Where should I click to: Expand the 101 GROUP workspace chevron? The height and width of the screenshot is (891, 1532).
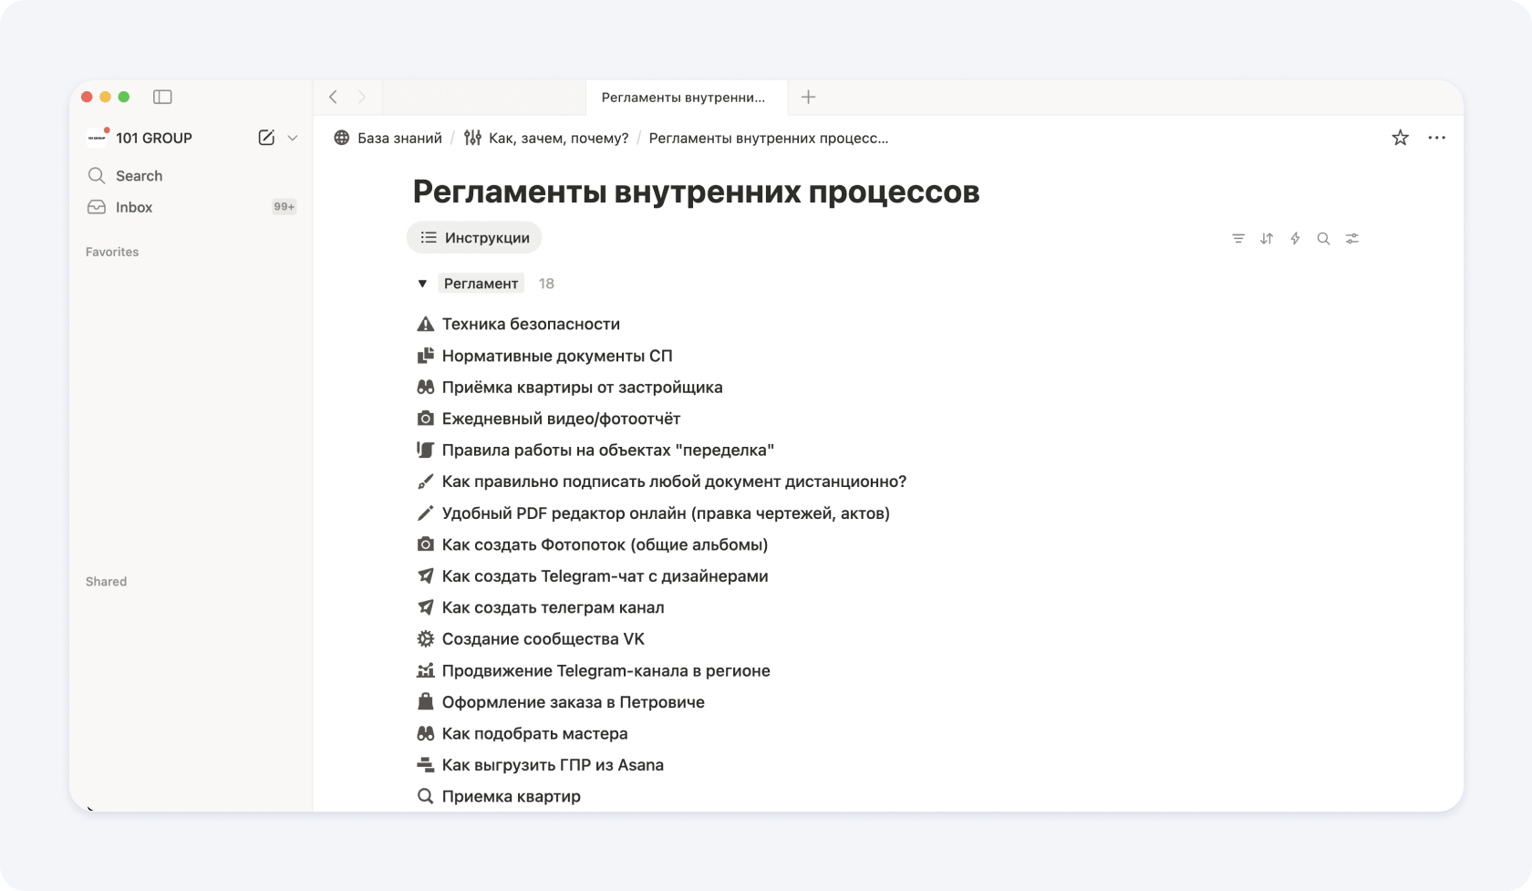pos(293,138)
